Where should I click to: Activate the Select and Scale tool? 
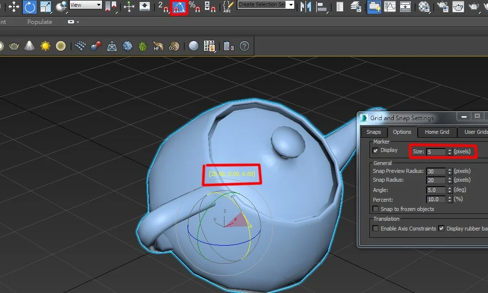pos(45,6)
